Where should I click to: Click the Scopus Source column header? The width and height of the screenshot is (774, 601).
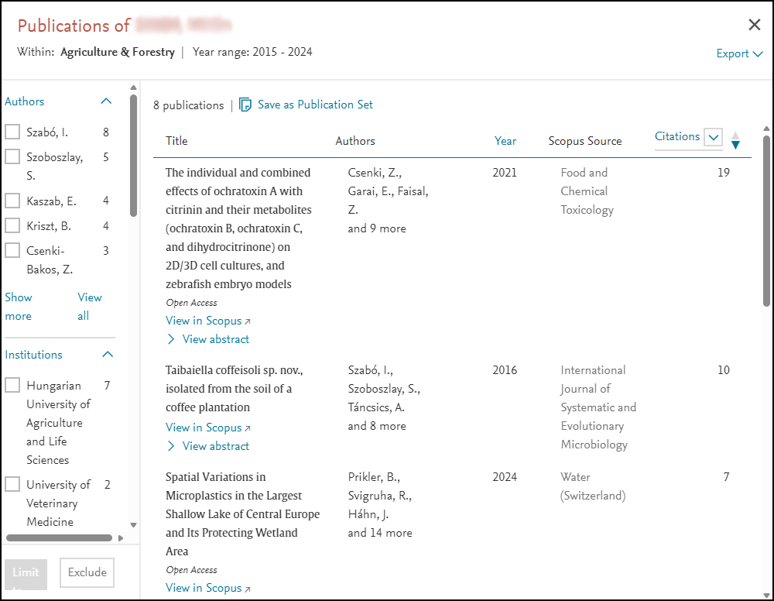[584, 141]
